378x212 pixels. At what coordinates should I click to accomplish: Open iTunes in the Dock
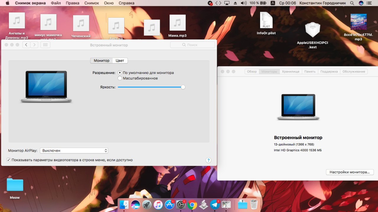pos(158,204)
